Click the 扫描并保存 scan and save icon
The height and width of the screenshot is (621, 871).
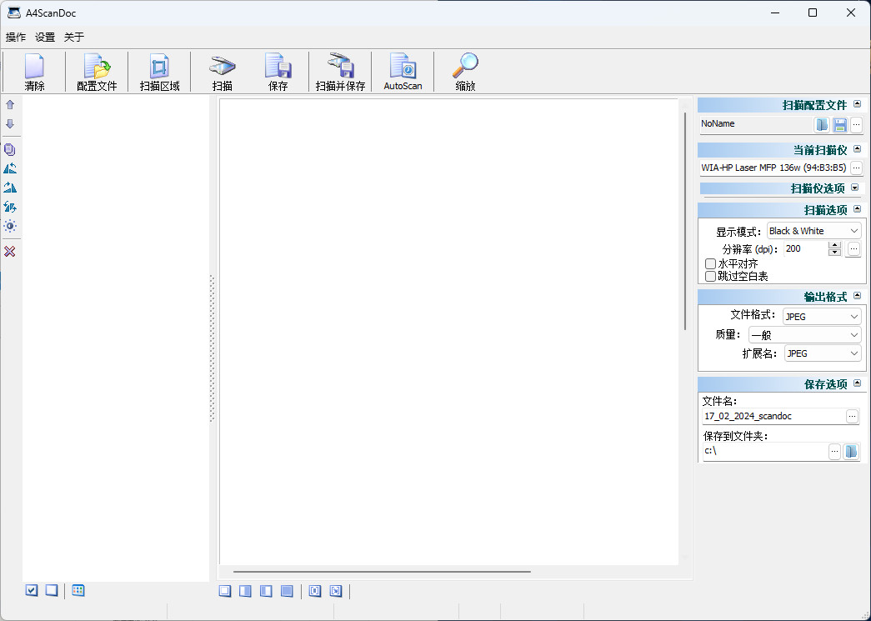tap(341, 72)
